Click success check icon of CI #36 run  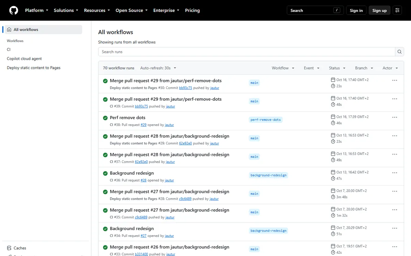pos(105,173)
